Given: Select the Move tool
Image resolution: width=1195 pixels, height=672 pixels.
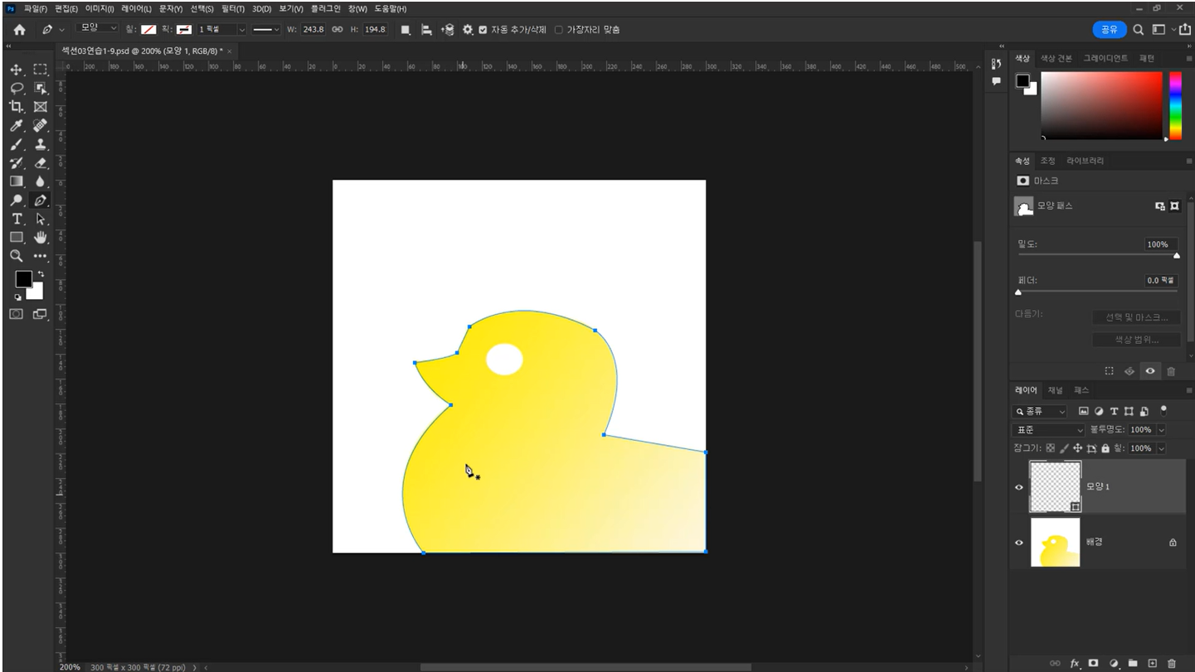Looking at the screenshot, I should [17, 70].
